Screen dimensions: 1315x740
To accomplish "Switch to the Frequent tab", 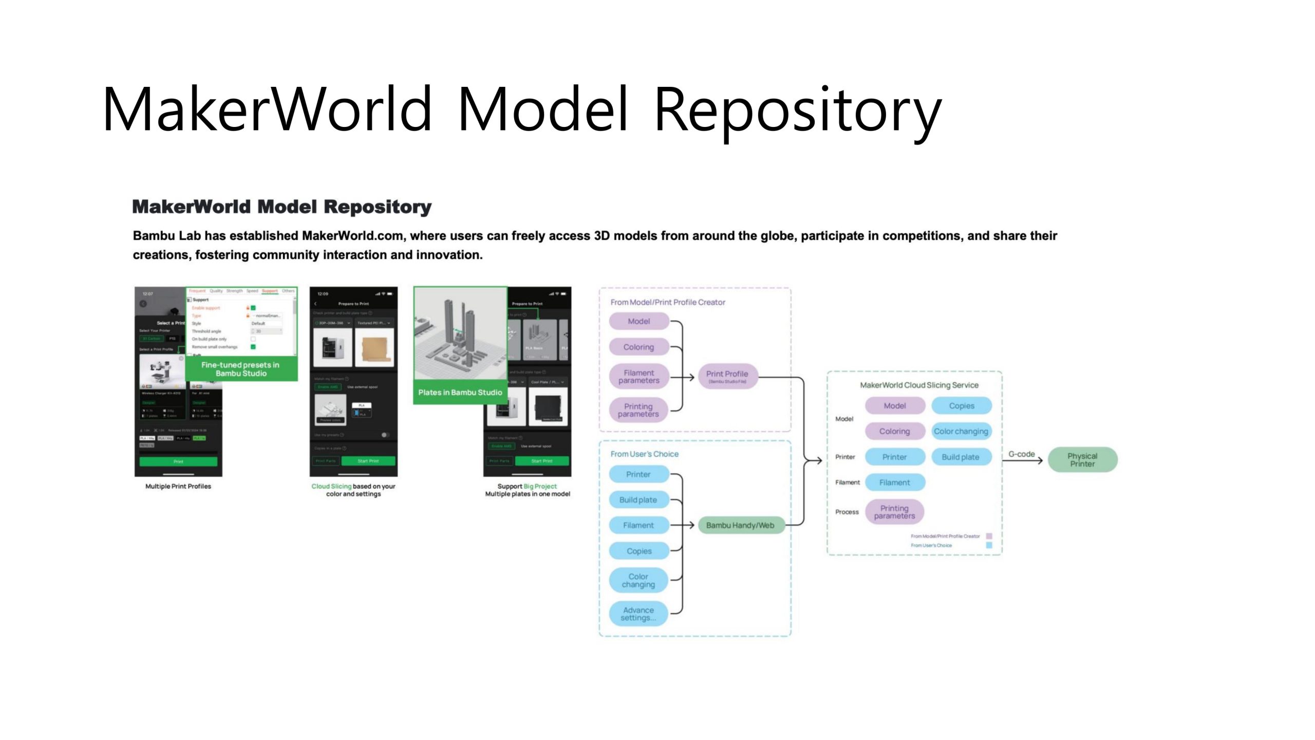I will [197, 291].
